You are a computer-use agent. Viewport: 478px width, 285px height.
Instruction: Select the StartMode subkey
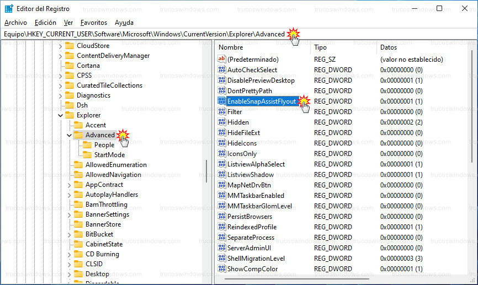[109, 155]
